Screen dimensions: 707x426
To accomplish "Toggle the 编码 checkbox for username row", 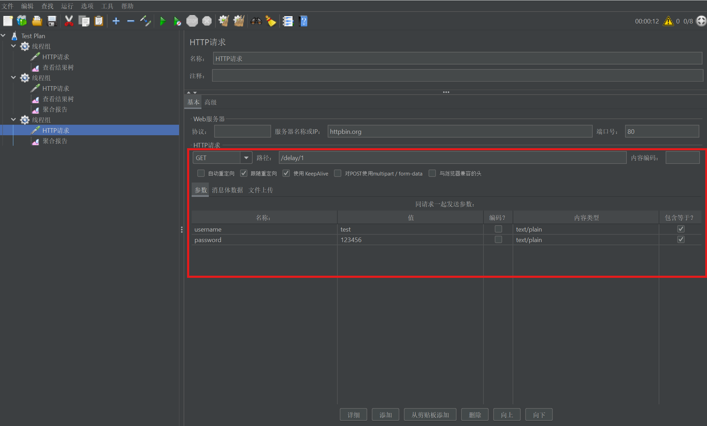I will click(498, 229).
